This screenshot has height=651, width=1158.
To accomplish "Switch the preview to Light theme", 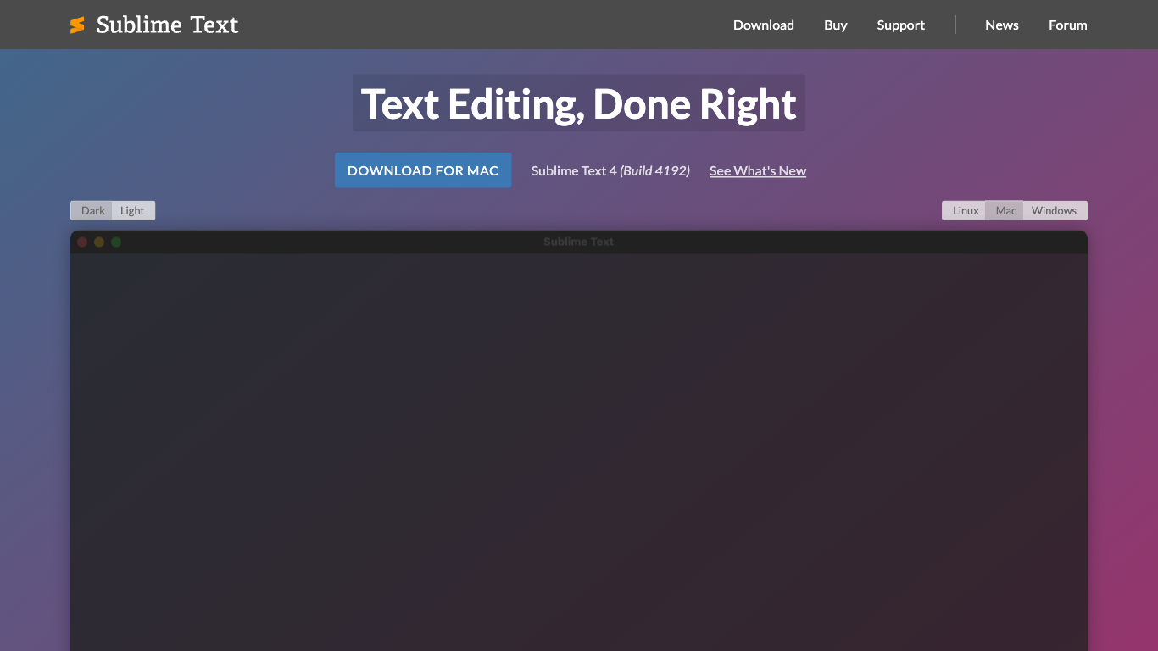I will click(x=133, y=210).
